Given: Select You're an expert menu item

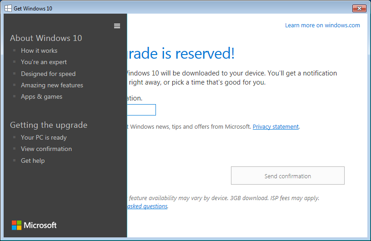Looking at the screenshot, I should point(44,62).
